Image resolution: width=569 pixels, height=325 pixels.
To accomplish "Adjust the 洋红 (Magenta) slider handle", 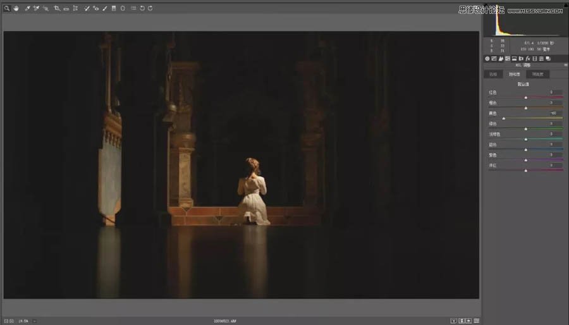I will pos(526,171).
